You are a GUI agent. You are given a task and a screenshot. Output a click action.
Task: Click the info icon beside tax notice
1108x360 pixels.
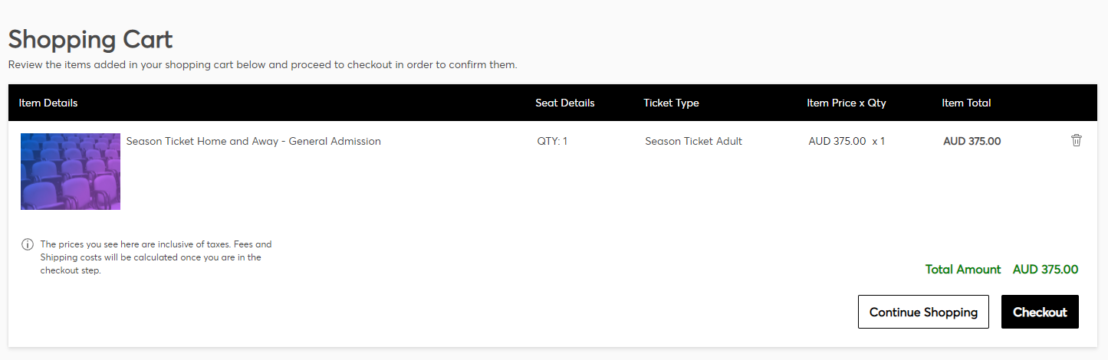28,244
